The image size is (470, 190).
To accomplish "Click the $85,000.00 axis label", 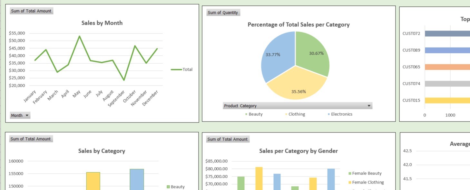I will 216,161.
